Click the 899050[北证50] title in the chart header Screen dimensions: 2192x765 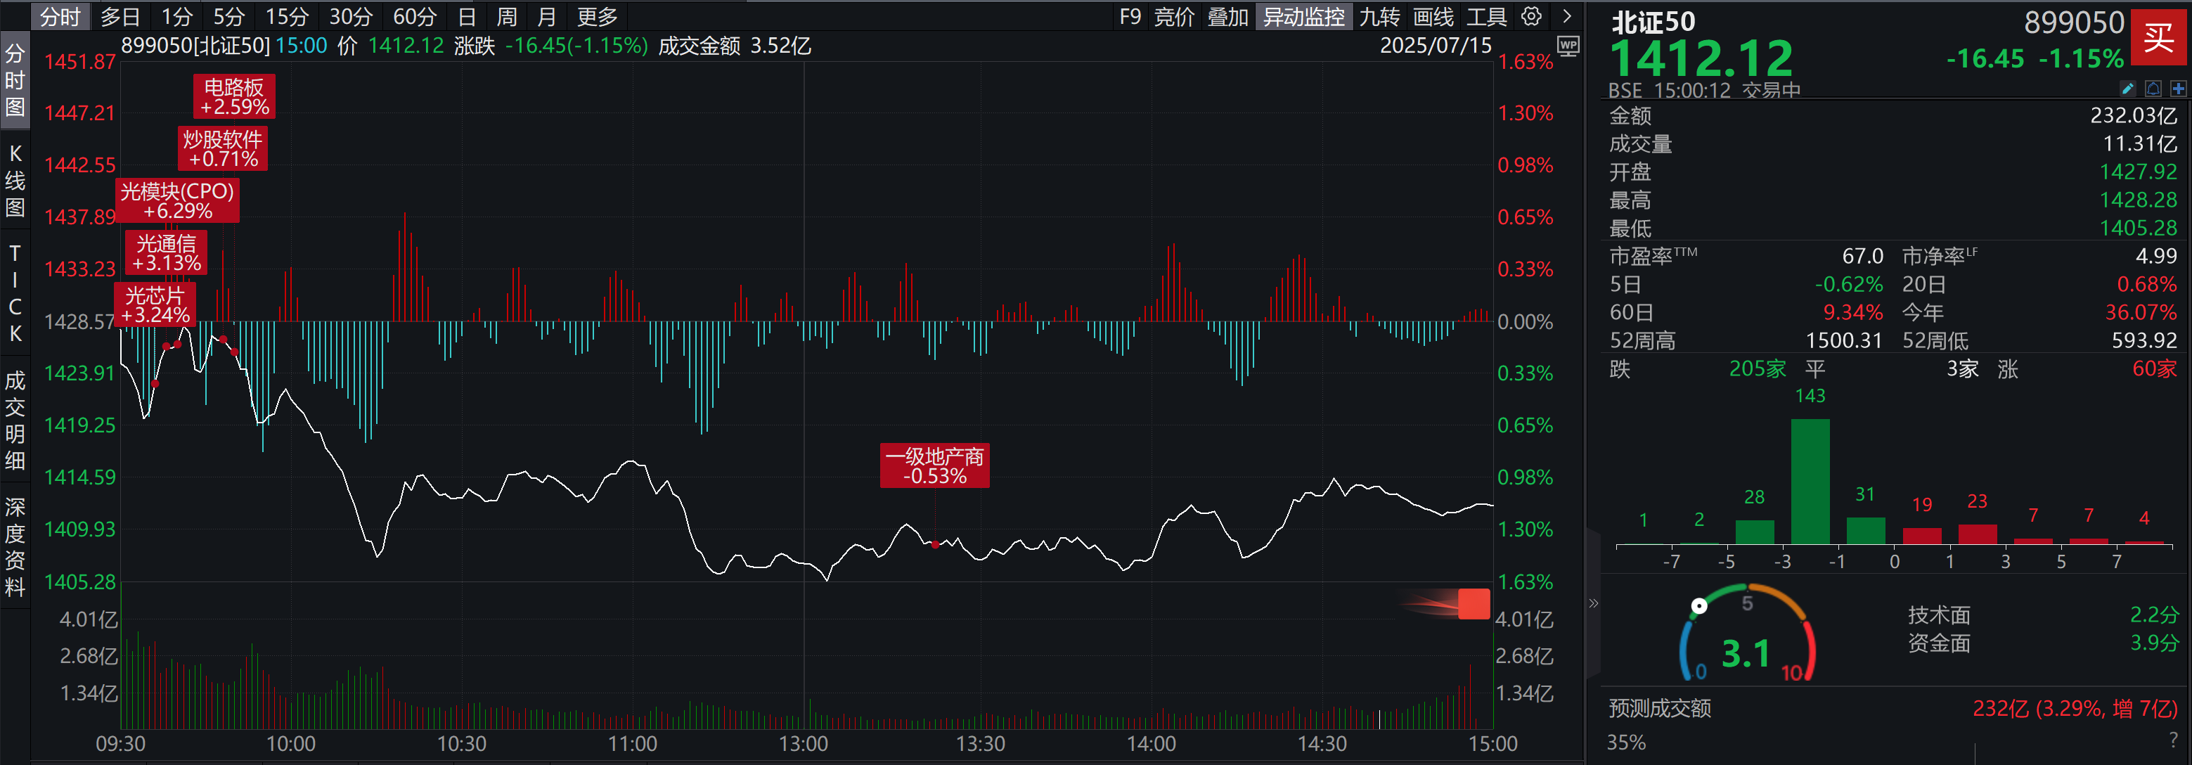195,46
